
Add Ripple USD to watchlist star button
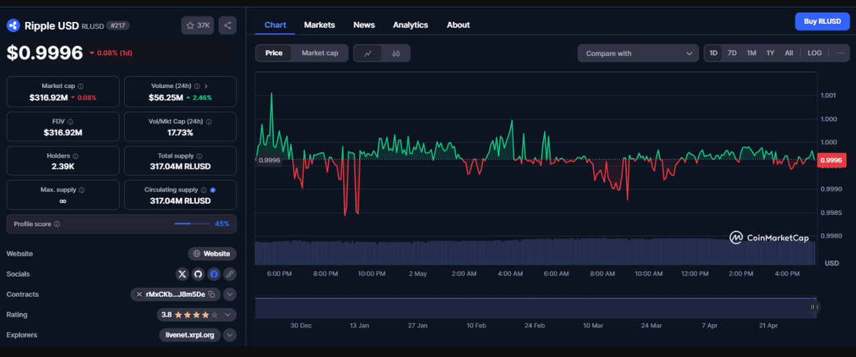[x=198, y=25]
